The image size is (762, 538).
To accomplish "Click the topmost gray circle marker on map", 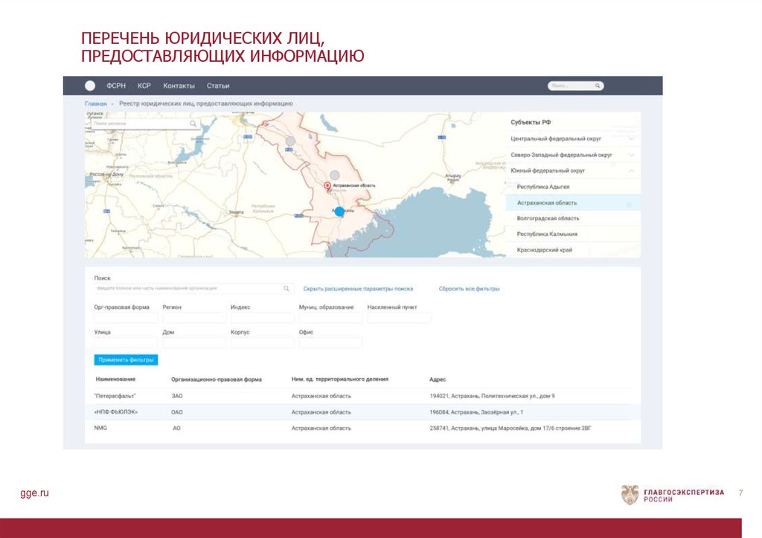I will pos(290,140).
